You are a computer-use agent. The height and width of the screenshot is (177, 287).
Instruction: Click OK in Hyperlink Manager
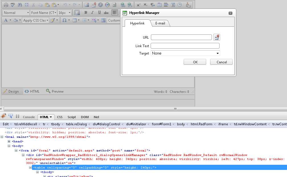click(x=195, y=62)
